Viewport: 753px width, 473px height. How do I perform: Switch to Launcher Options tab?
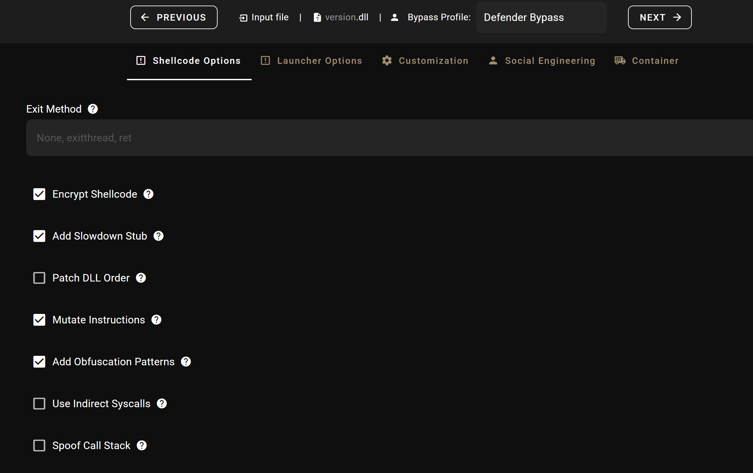click(311, 61)
